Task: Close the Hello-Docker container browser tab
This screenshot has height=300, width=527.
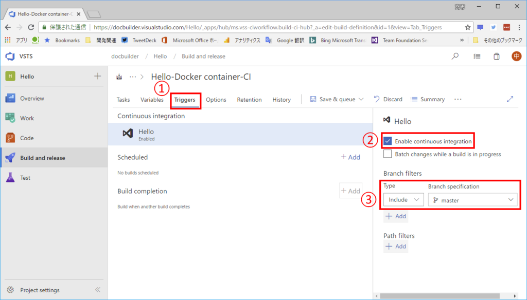Action: (x=78, y=14)
